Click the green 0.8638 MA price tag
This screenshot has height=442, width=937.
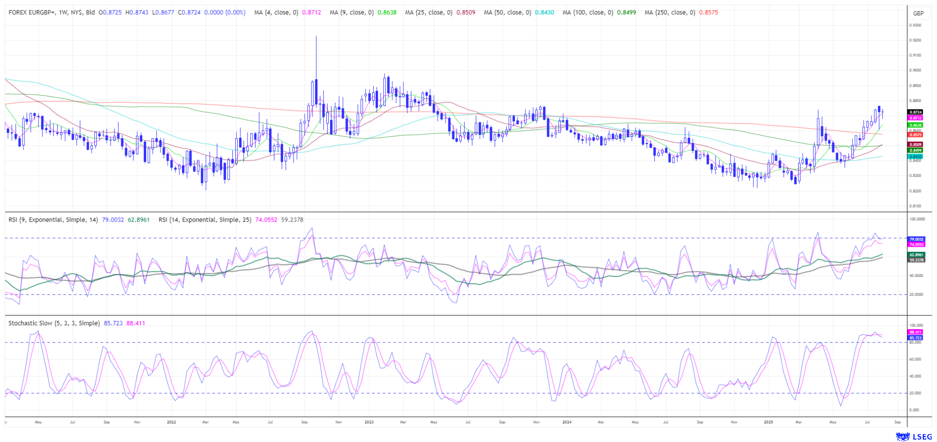point(915,126)
